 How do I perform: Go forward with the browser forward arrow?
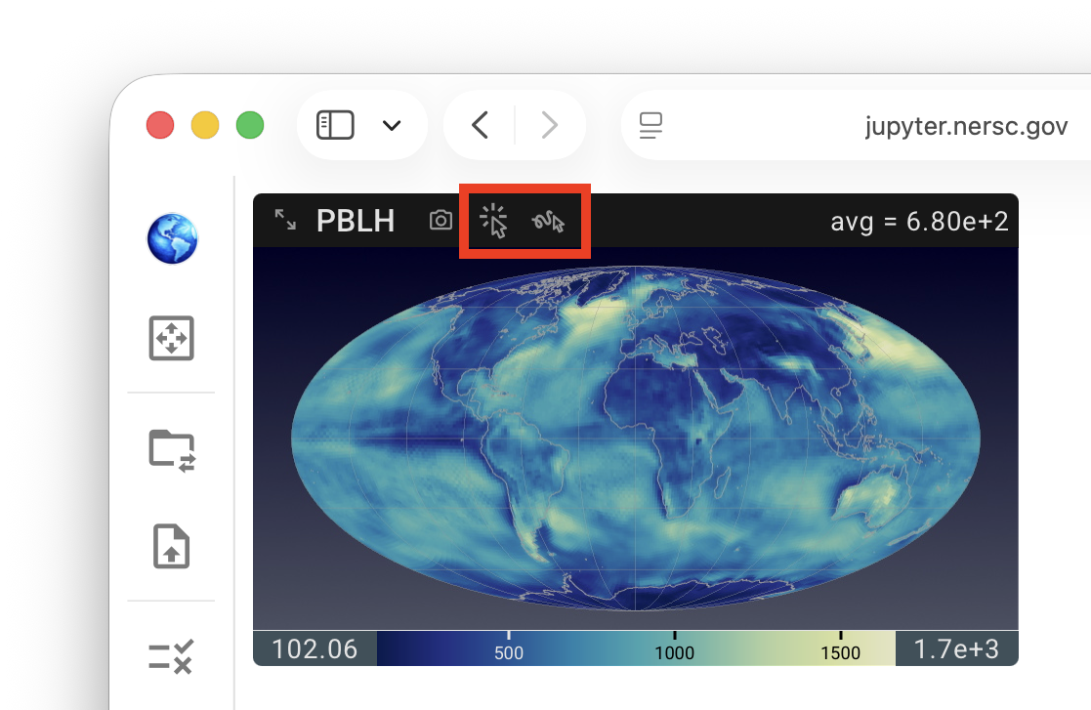[550, 125]
